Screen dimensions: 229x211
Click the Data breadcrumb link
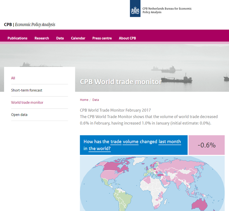[96, 100]
